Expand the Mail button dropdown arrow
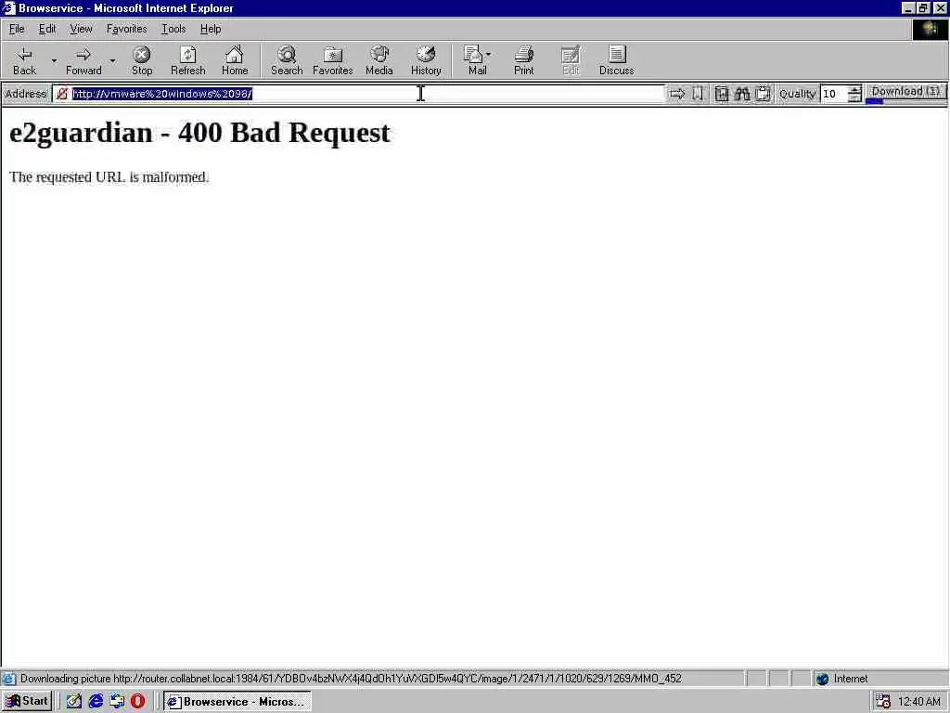The height and width of the screenshot is (713, 950). coord(489,55)
